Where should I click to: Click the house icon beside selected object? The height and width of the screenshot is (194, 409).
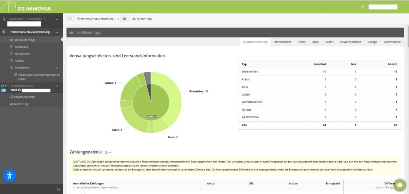pyautogui.click(x=3, y=86)
